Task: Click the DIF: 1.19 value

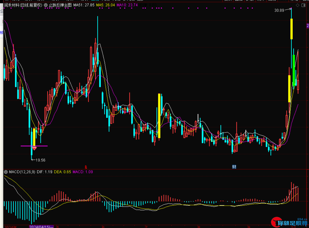Action: (45, 172)
